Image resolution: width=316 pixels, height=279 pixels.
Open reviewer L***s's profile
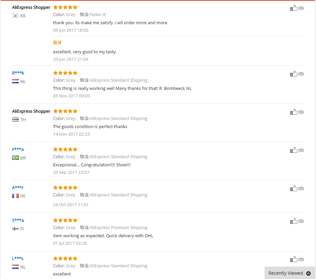(x=18, y=258)
